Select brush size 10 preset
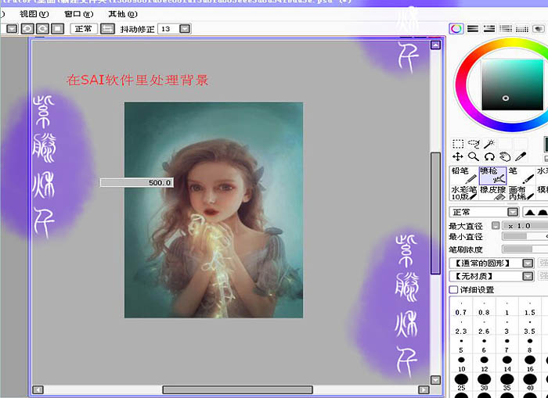 [x=461, y=364]
